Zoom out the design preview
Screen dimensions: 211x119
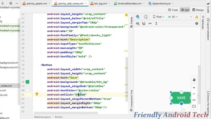click(x=194, y=94)
